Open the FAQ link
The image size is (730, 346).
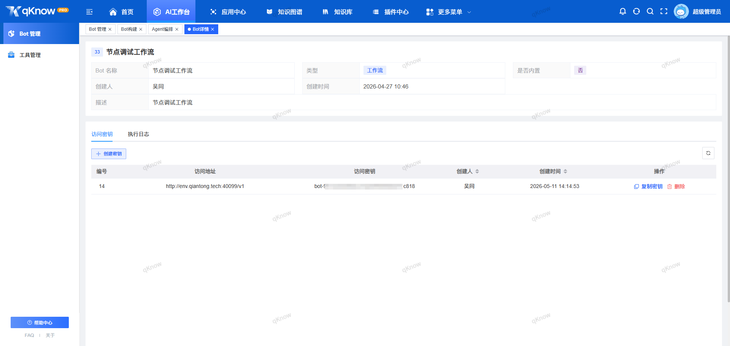[x=29, y=335]
